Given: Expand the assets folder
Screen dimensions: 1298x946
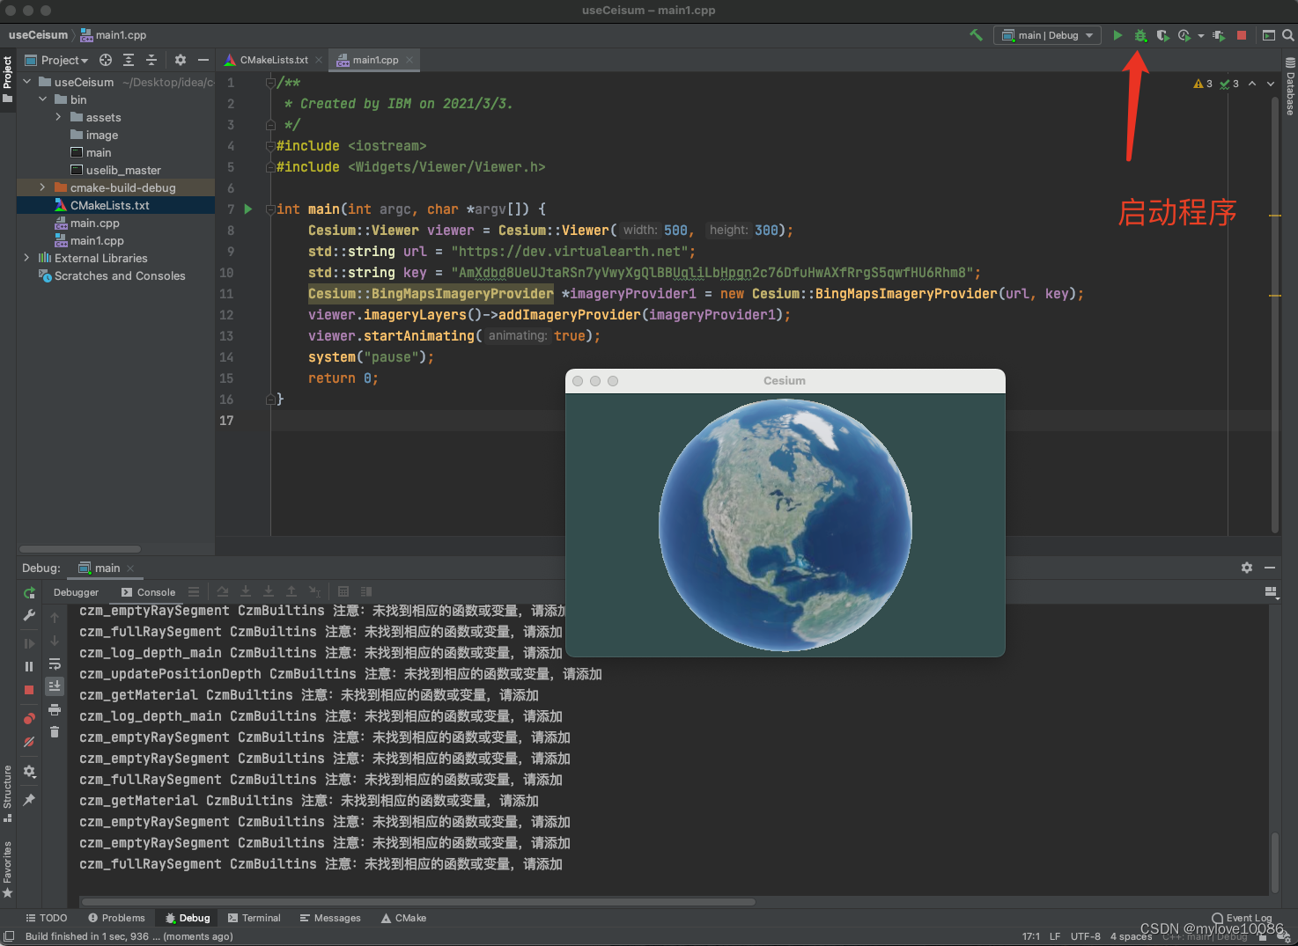Looking at the screenshot, I should coord(59,117).
